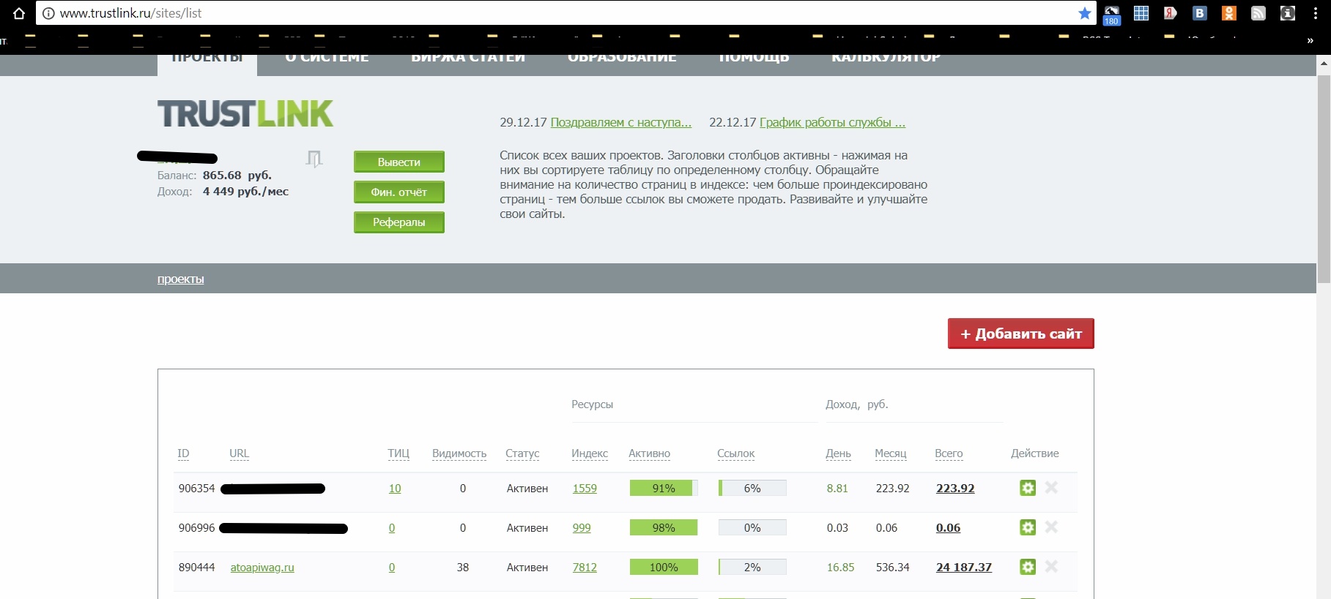Delete site 906354 with X icon
The image size is (1331, 599).
click(x=1051, y=487)
